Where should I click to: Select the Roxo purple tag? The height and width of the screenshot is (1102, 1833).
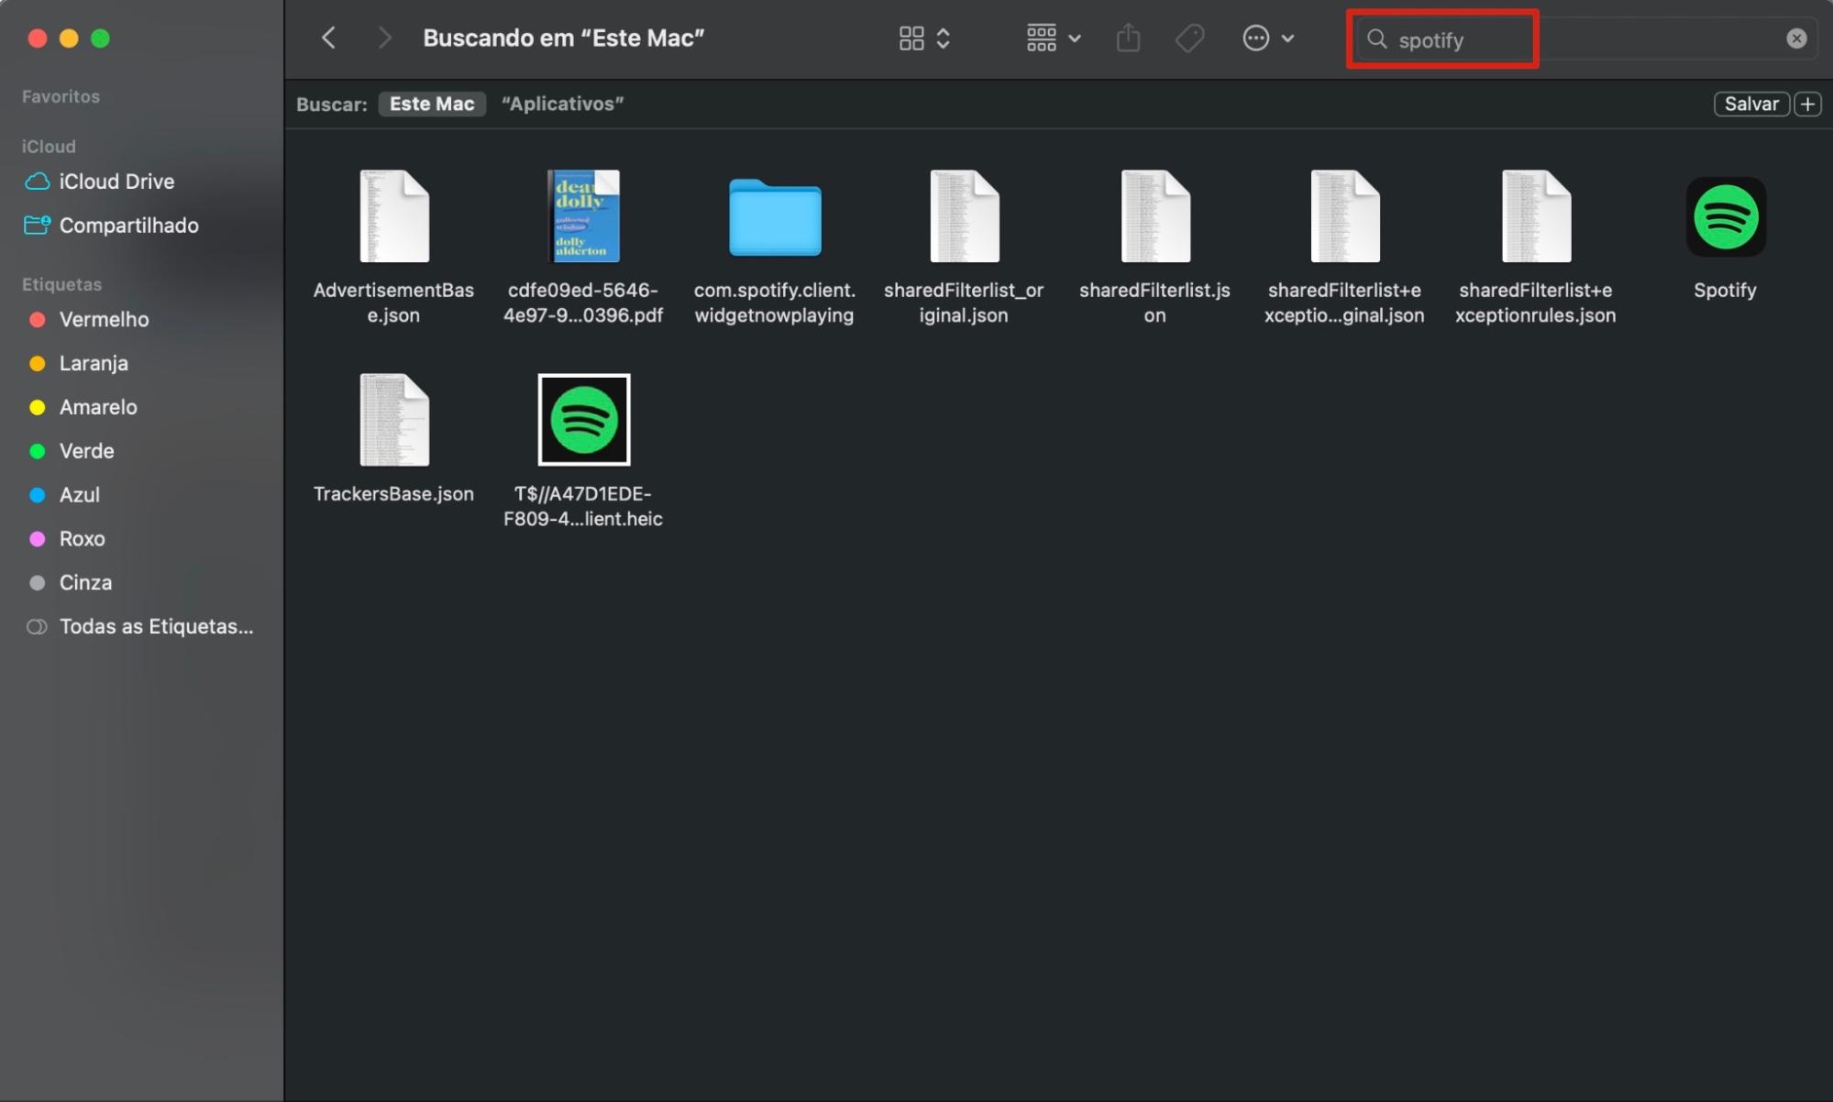click(x=82, y=538)
